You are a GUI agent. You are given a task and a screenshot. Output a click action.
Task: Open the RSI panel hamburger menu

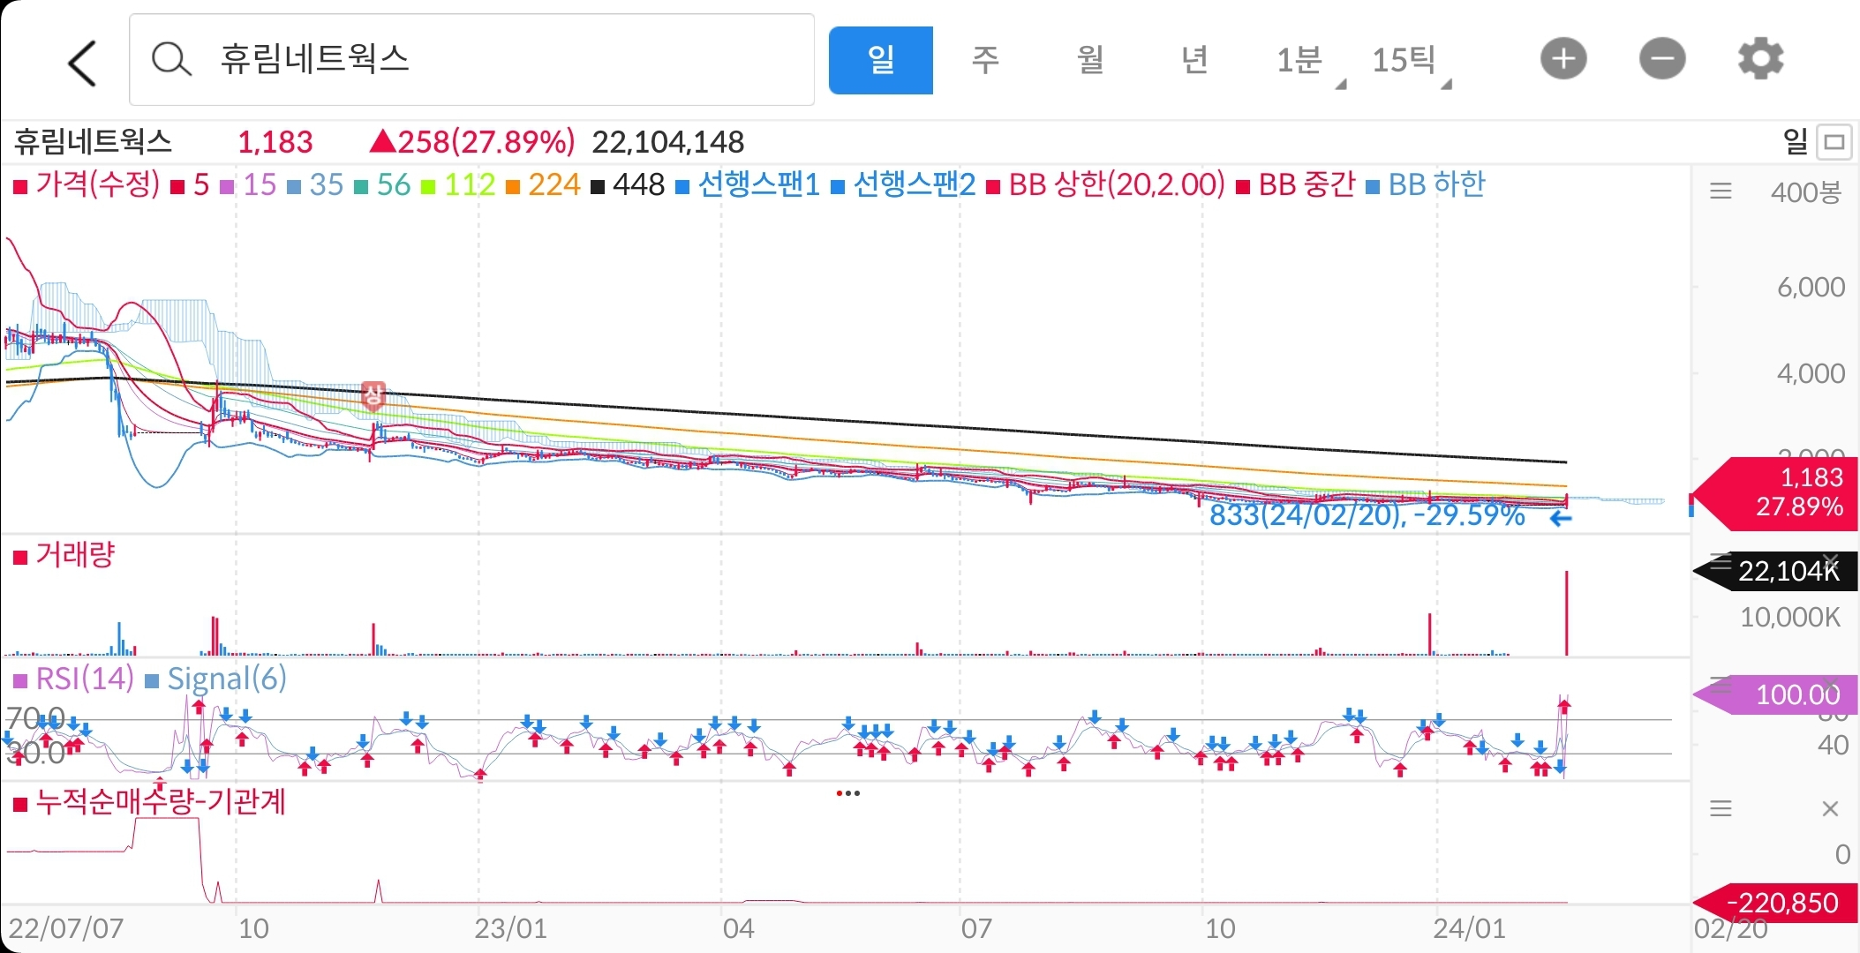click(1721, 684)
